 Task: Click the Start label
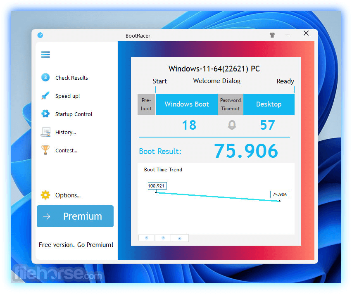159,81
